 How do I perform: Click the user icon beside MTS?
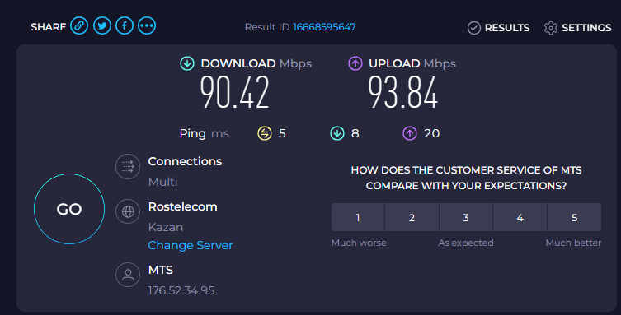[128, 275]
